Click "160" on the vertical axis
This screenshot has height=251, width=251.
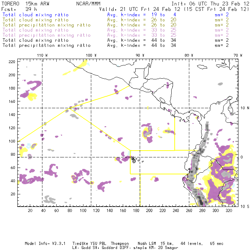pos(12,101)
